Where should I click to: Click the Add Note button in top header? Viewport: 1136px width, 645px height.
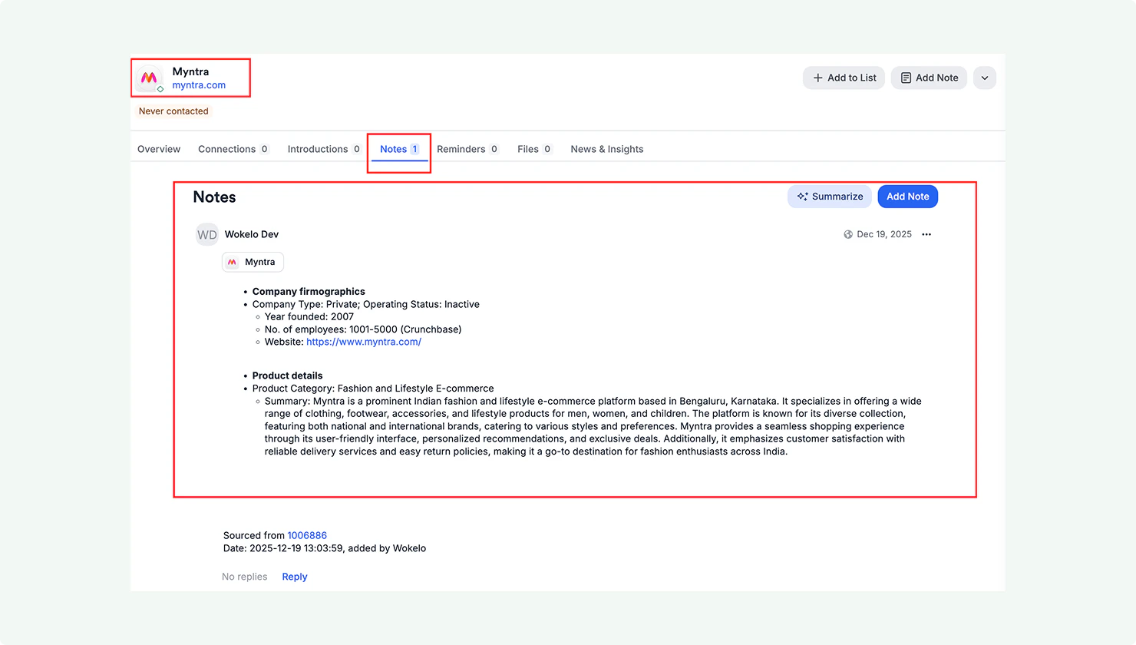click(x=929, y=78)
